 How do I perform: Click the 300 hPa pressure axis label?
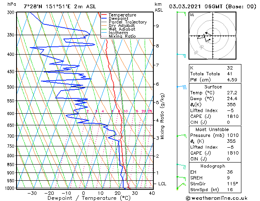(x=12, y=12)
